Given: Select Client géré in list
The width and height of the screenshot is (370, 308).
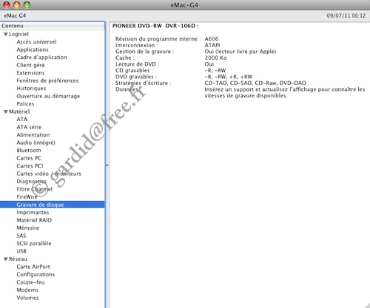Looking at the screenshot, I should [x=30, y=65].
